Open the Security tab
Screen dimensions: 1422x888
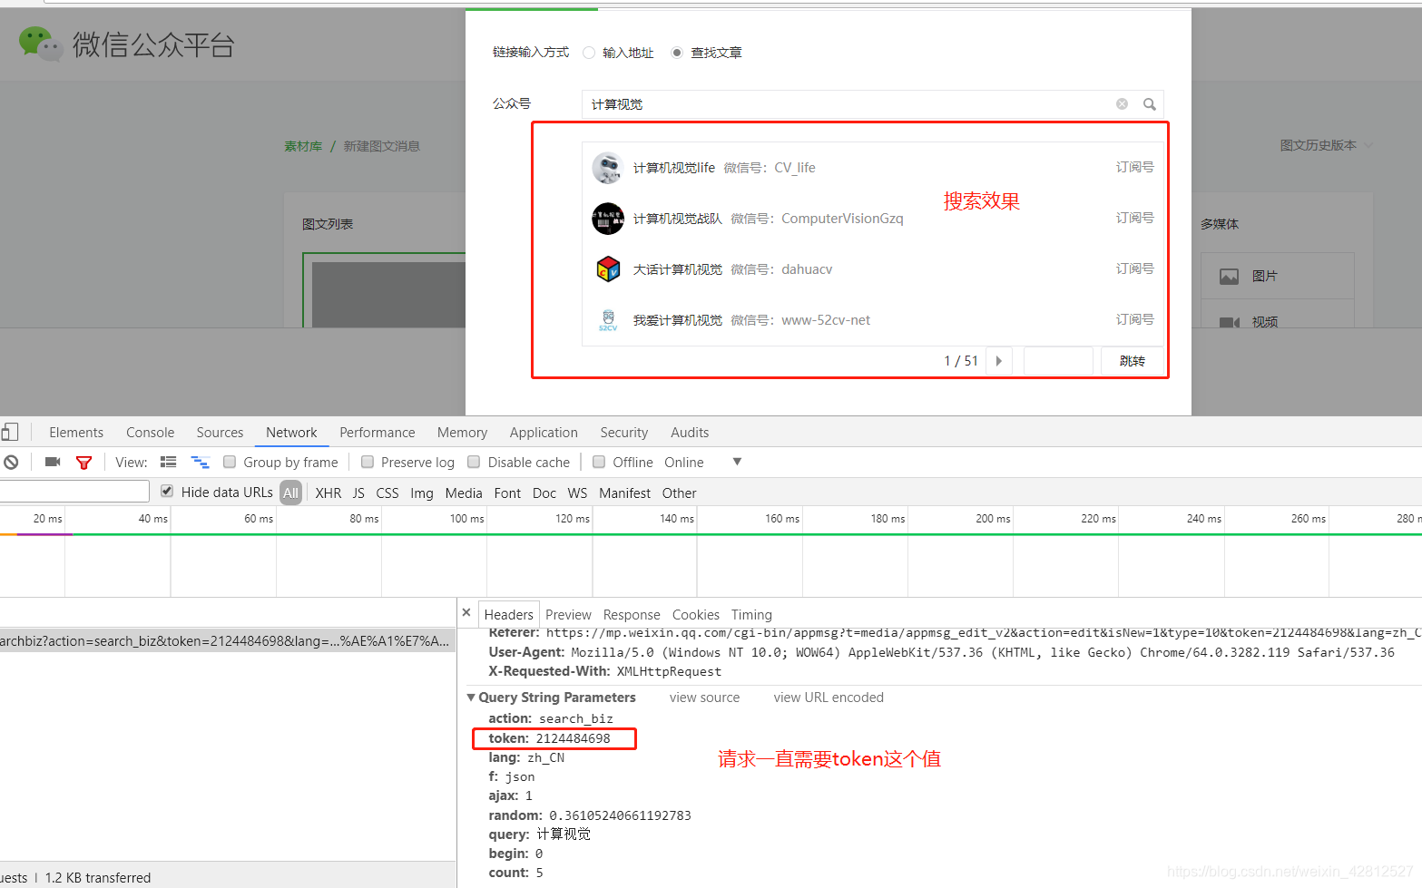click(624, 433)
